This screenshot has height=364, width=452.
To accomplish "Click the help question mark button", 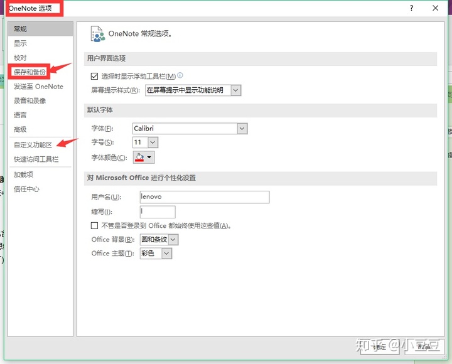I will point(411,8).
